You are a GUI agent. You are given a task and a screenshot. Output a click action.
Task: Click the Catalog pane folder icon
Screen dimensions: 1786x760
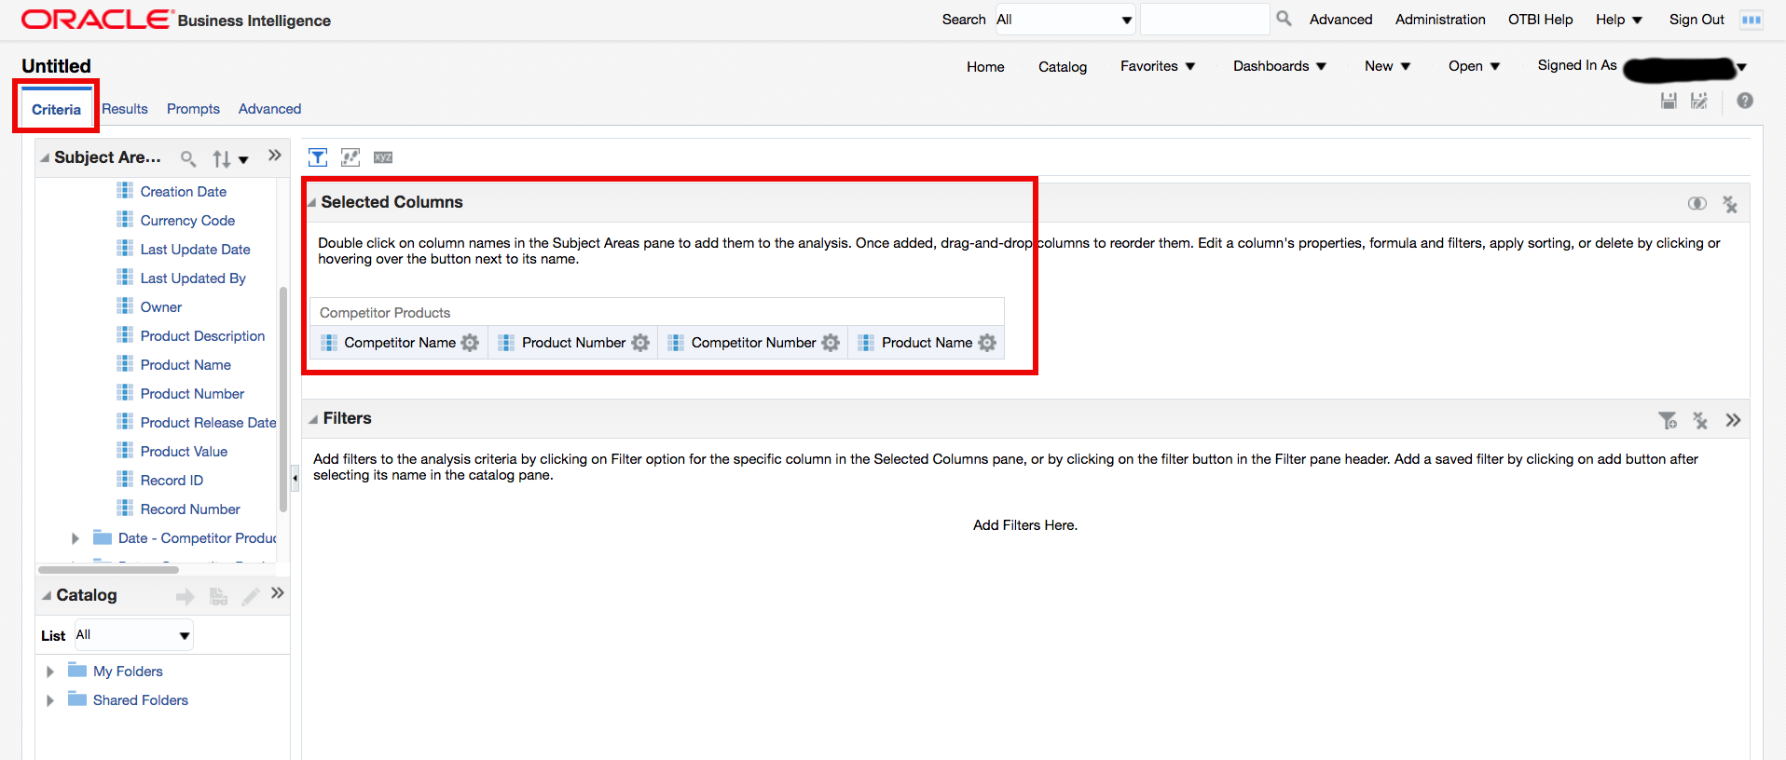(x=218, y=597)
